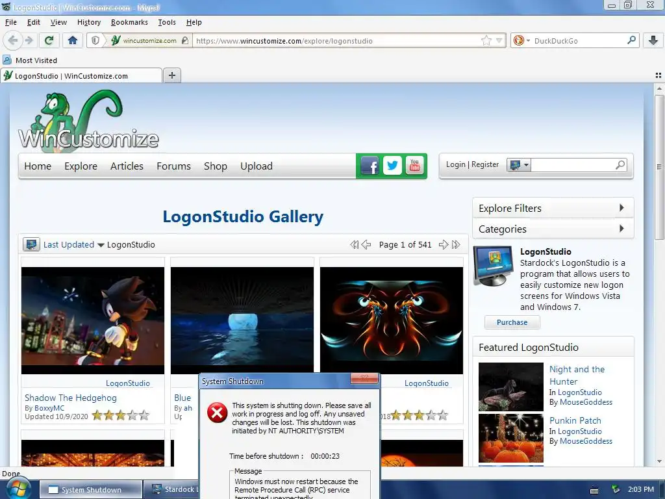665x499 pixels.
Task: Expand the Explore Filters panel
Action: (553, 208)
